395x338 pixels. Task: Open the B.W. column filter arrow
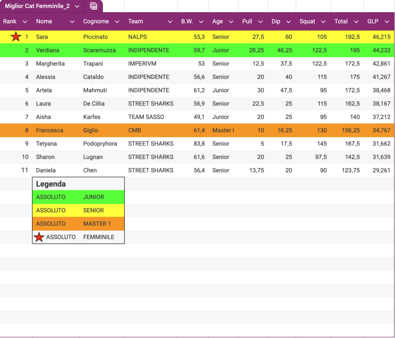[201, 22]
